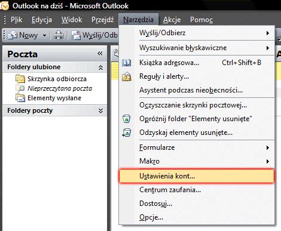The height and width of the screenshot is (231, 281).
Task: Click the Foldery ulubione header
Action: (55, 67)
